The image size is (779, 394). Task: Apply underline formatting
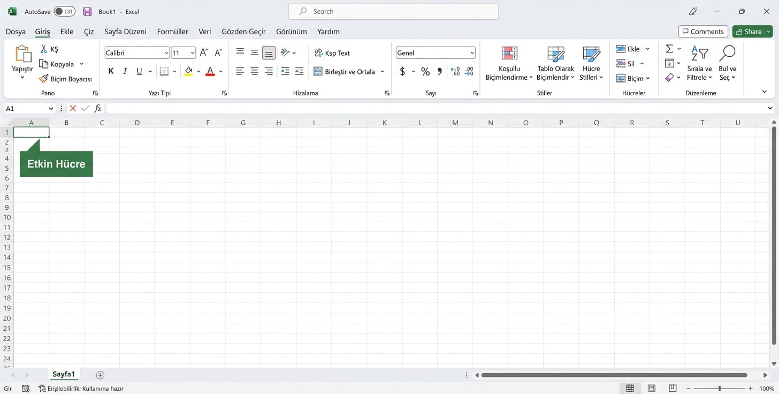click(139, 71)
